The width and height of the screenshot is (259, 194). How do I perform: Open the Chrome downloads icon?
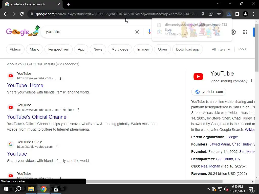(229, 14)
